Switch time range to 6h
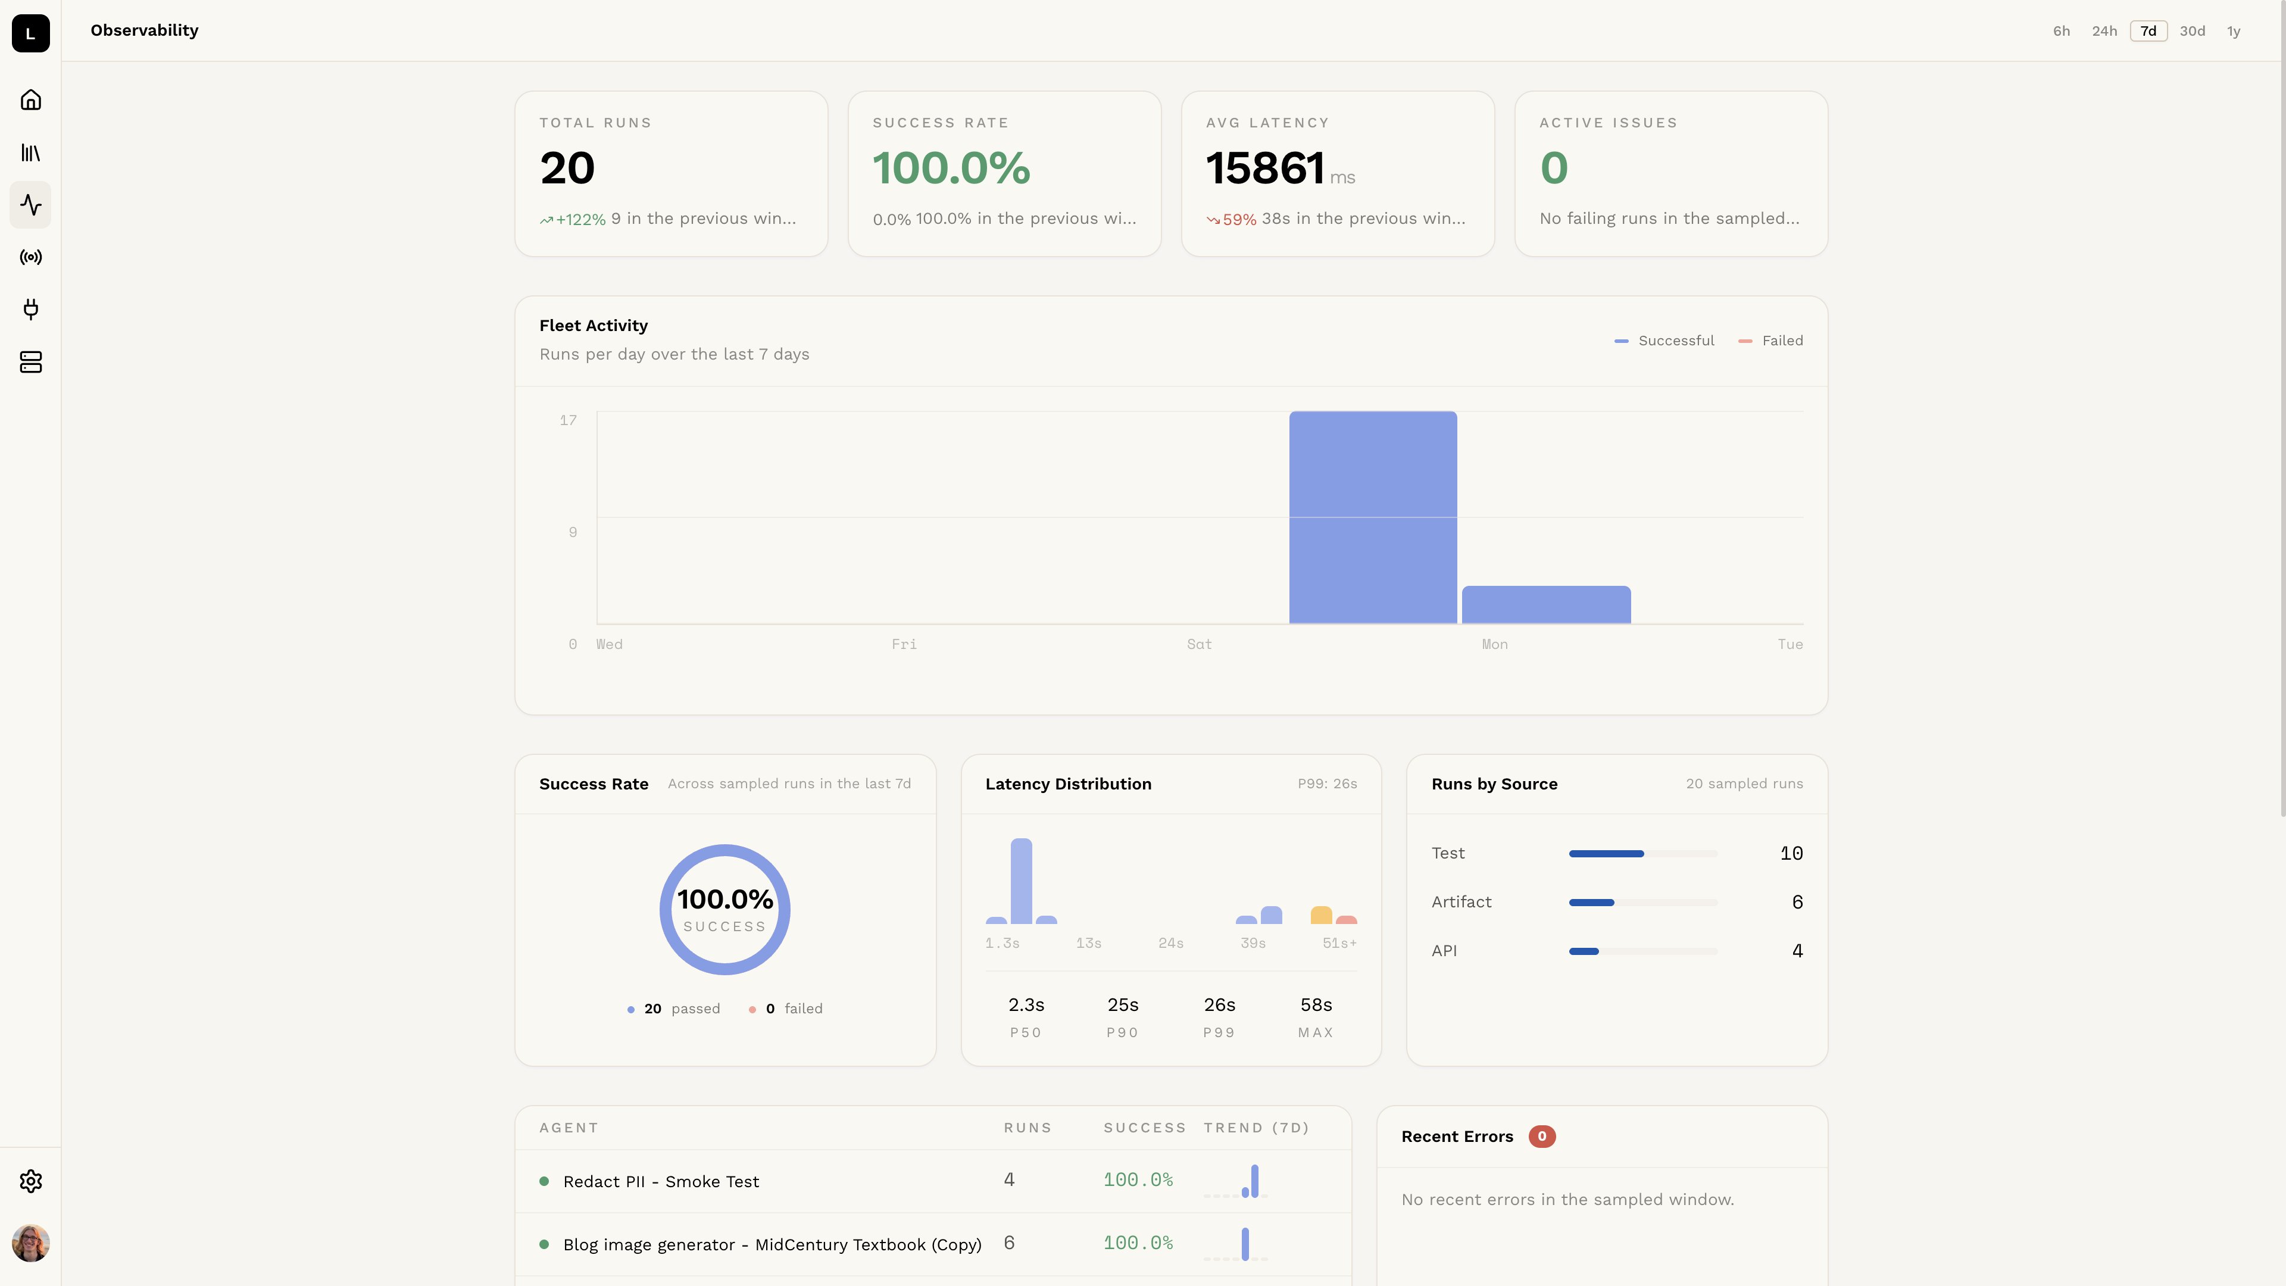 2062,31
